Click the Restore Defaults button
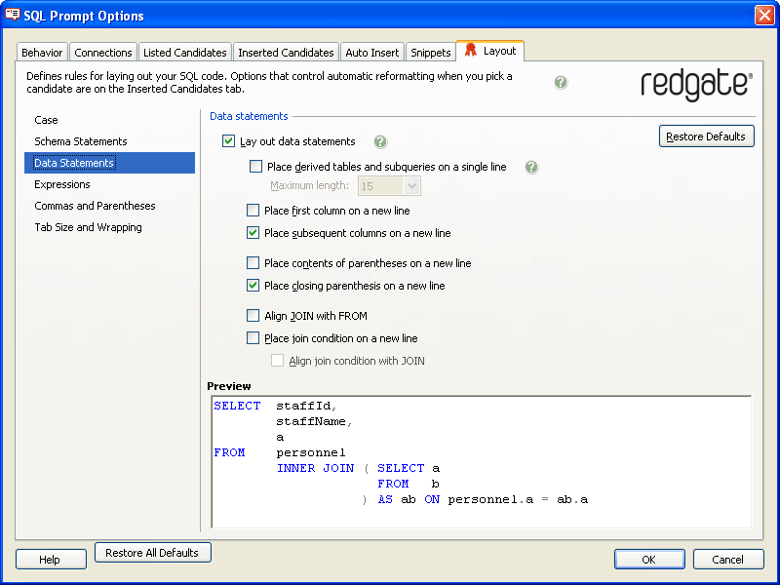Viewport: 780px width, 585px height. tap(706, 136)
